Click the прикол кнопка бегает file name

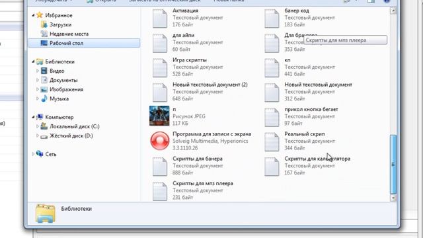pos(311,109)
